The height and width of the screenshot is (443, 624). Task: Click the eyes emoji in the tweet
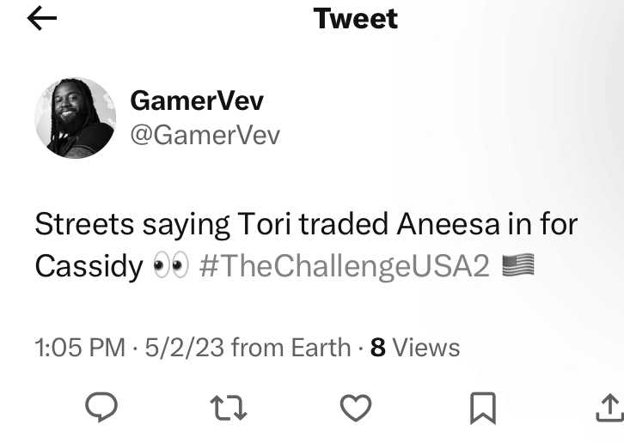(x=171, y=264)
